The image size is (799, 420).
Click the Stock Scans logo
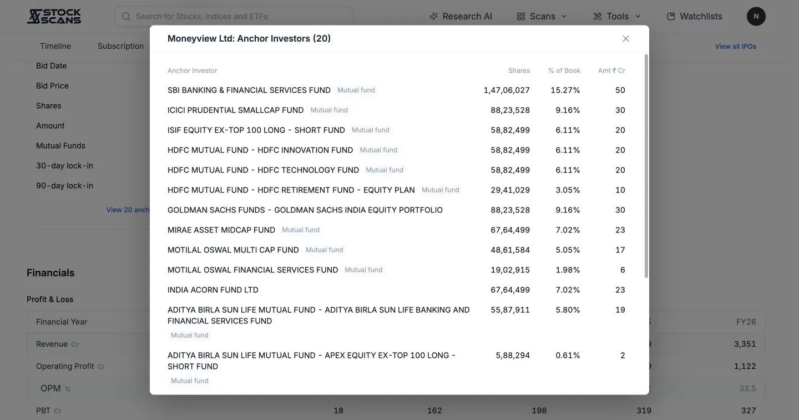pyautogui.click(x=54, y=16)
